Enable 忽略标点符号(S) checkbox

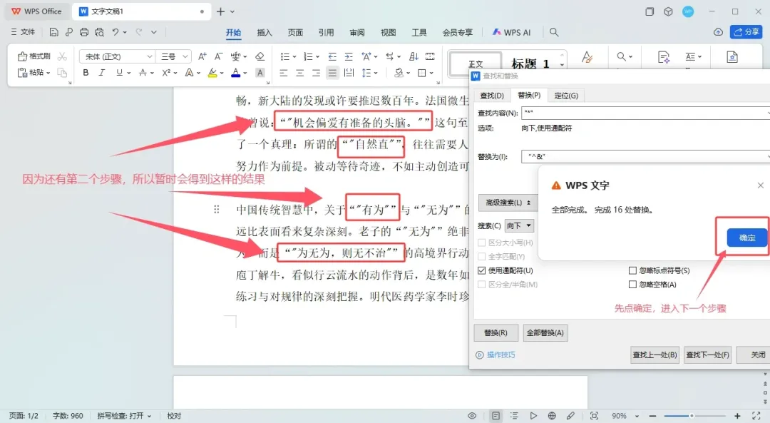click(632, 270)
